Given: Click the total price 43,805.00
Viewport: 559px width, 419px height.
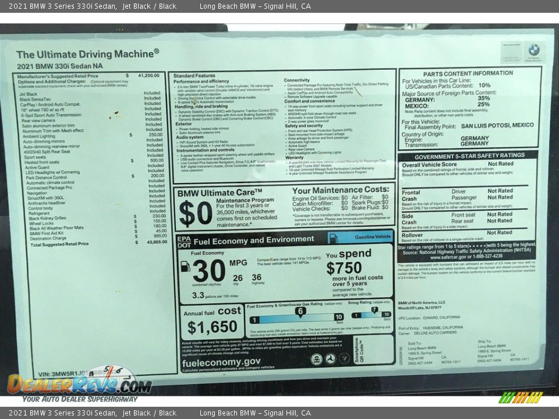Looking at the screenshot, I should (x=157, y=242).
